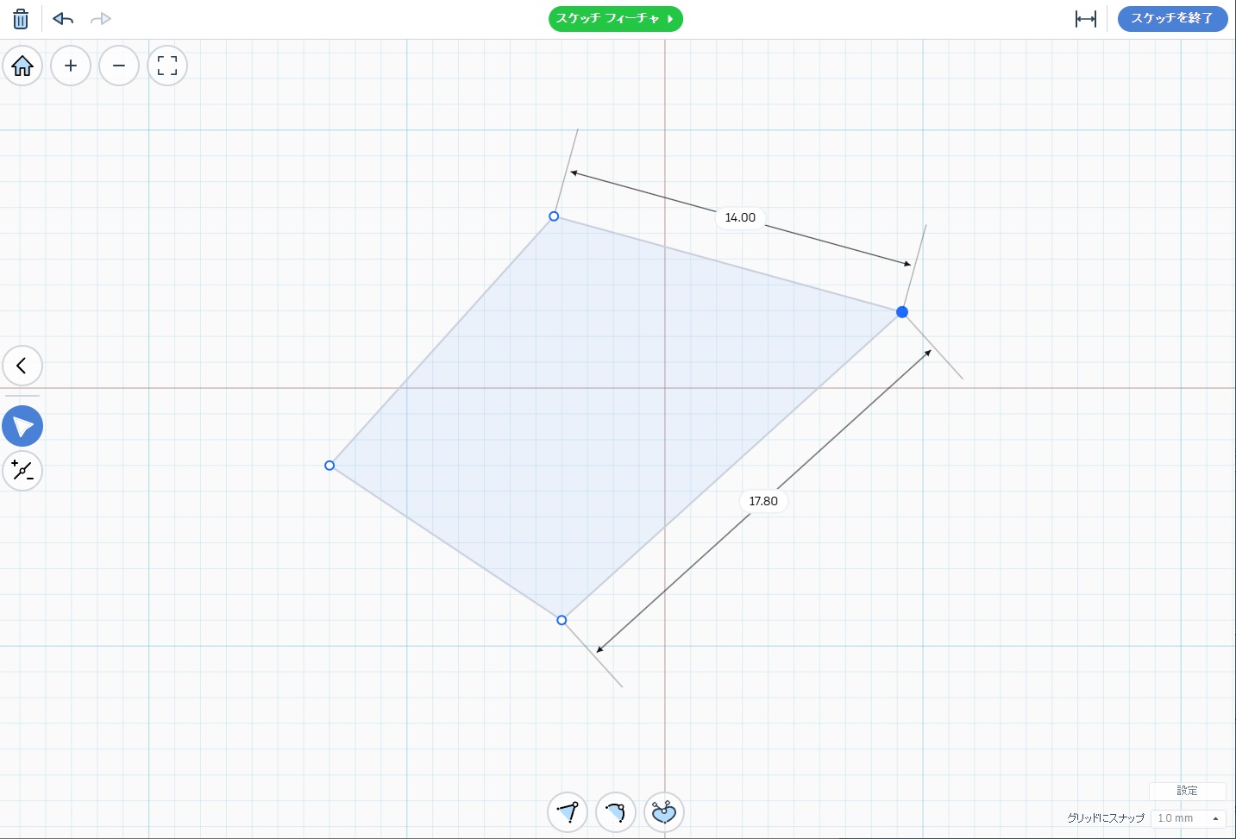This screenshot has width=1236, height=839.
Task: Click the 設定 settings button
Action: click(x=1187, y=791)
